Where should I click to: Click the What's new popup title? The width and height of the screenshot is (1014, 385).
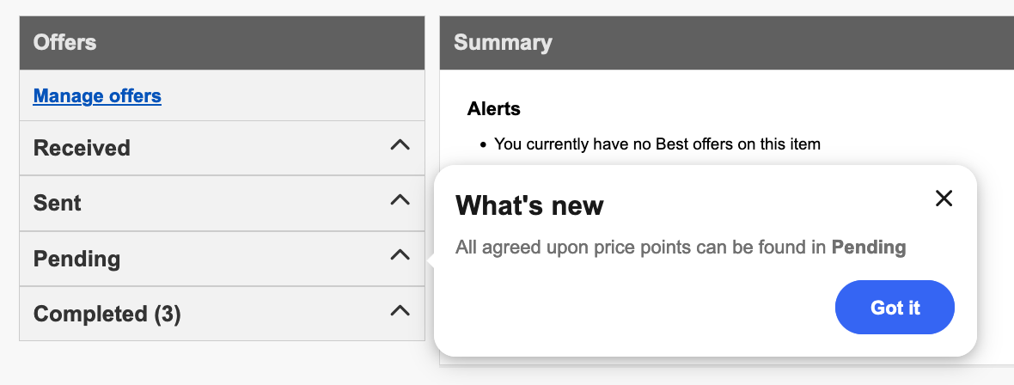529,205
